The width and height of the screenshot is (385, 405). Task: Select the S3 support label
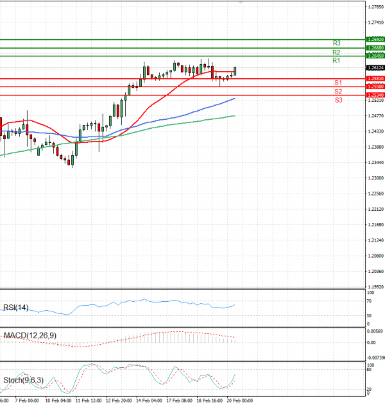[338, 100]
